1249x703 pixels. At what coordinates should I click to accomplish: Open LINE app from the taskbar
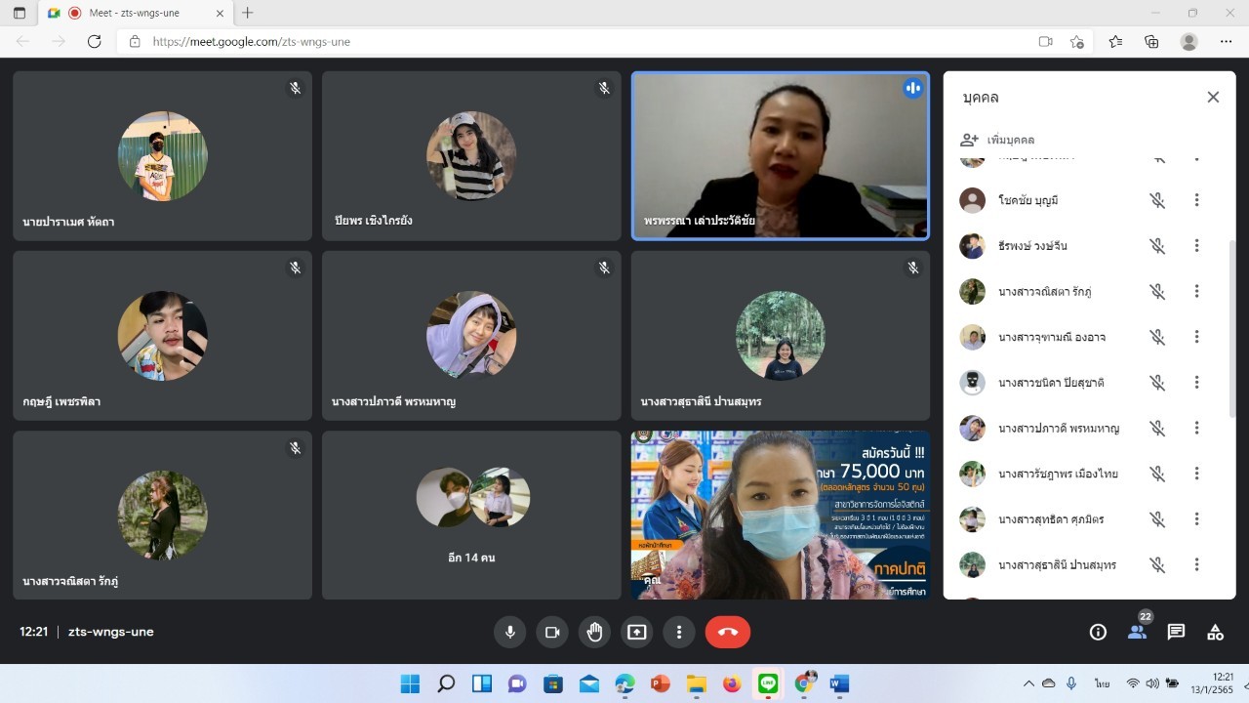pyautogui.click(x=768, y=683)
